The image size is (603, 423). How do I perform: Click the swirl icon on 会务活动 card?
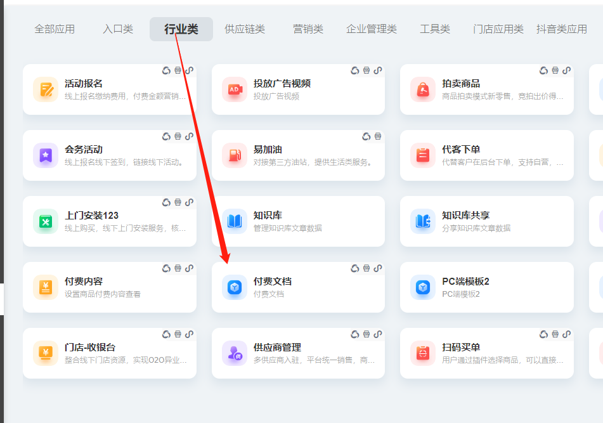click(x=166, y=136)
